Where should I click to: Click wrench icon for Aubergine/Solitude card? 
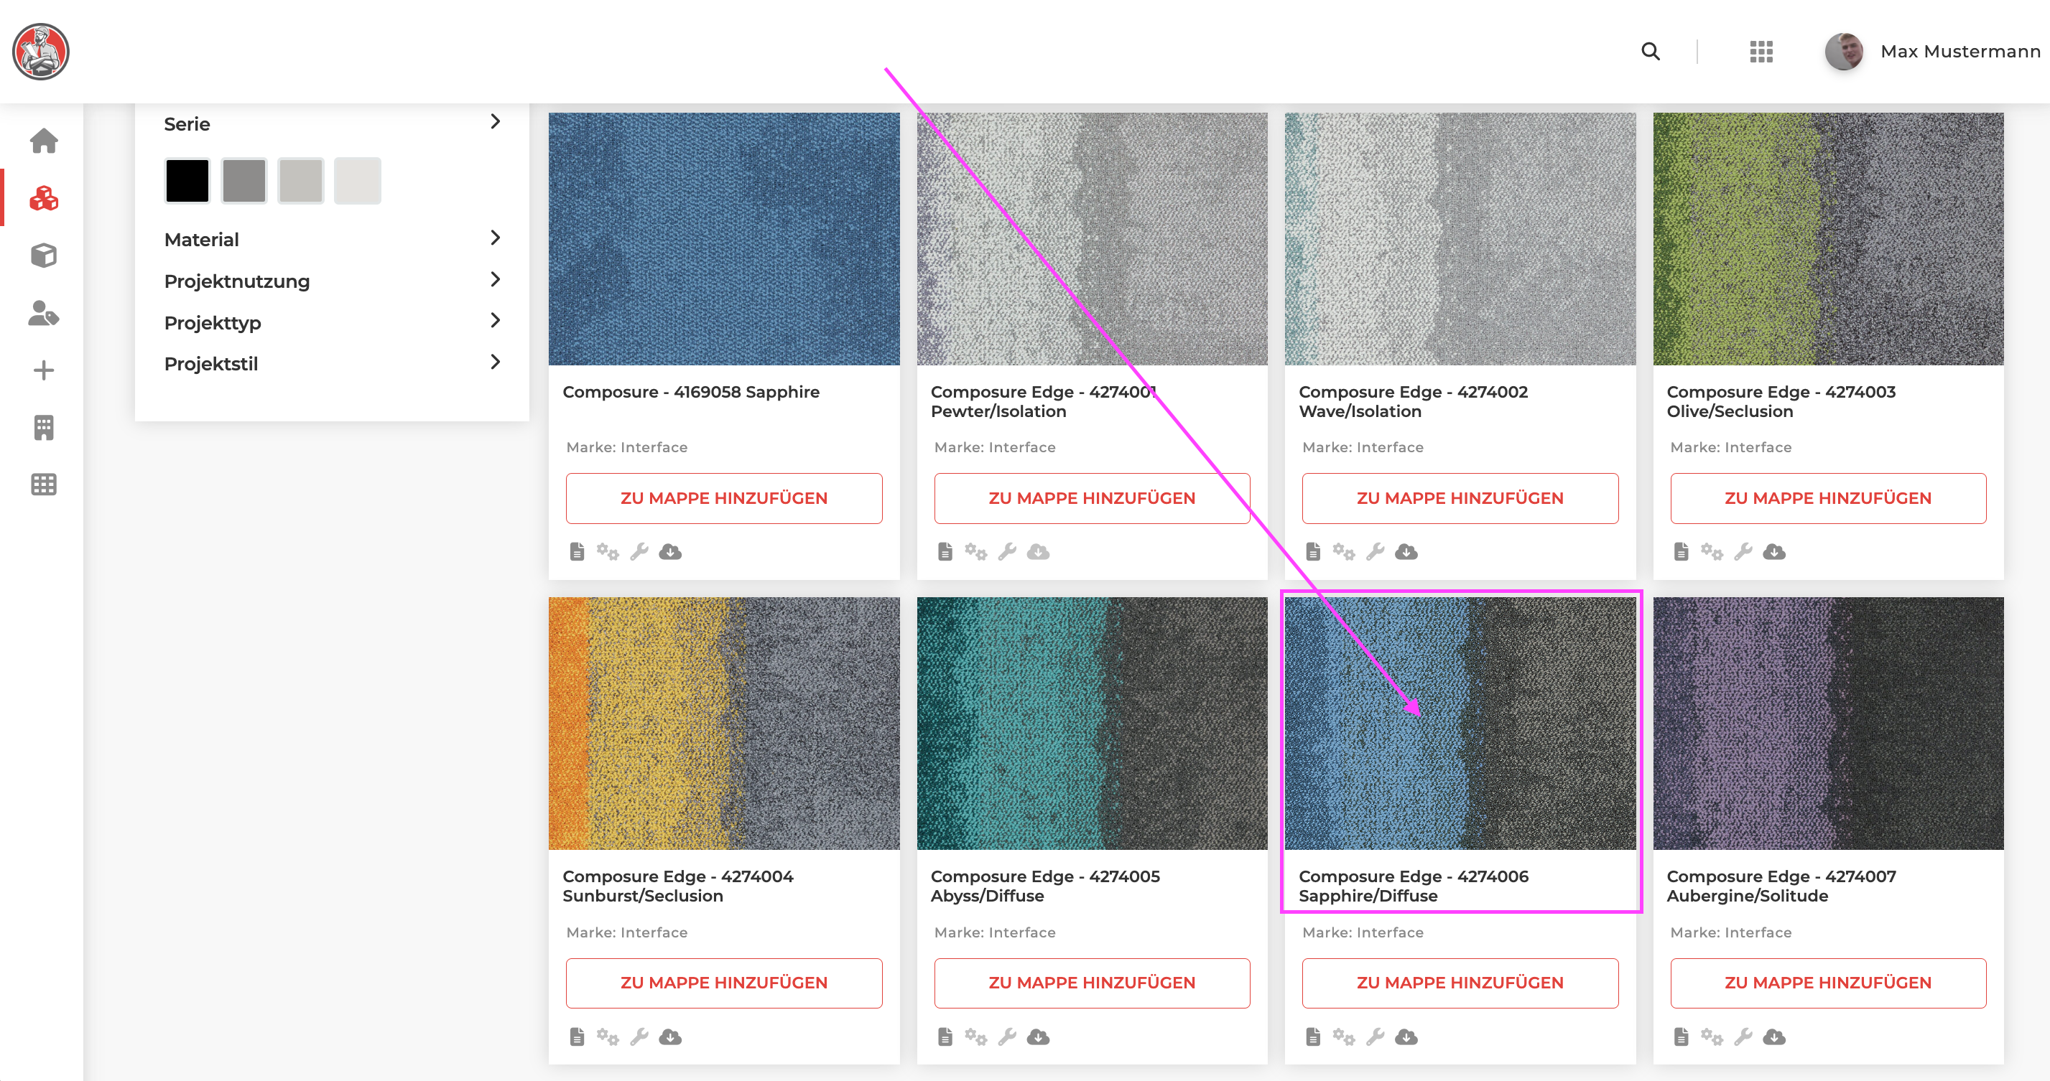point(1743,1036)
